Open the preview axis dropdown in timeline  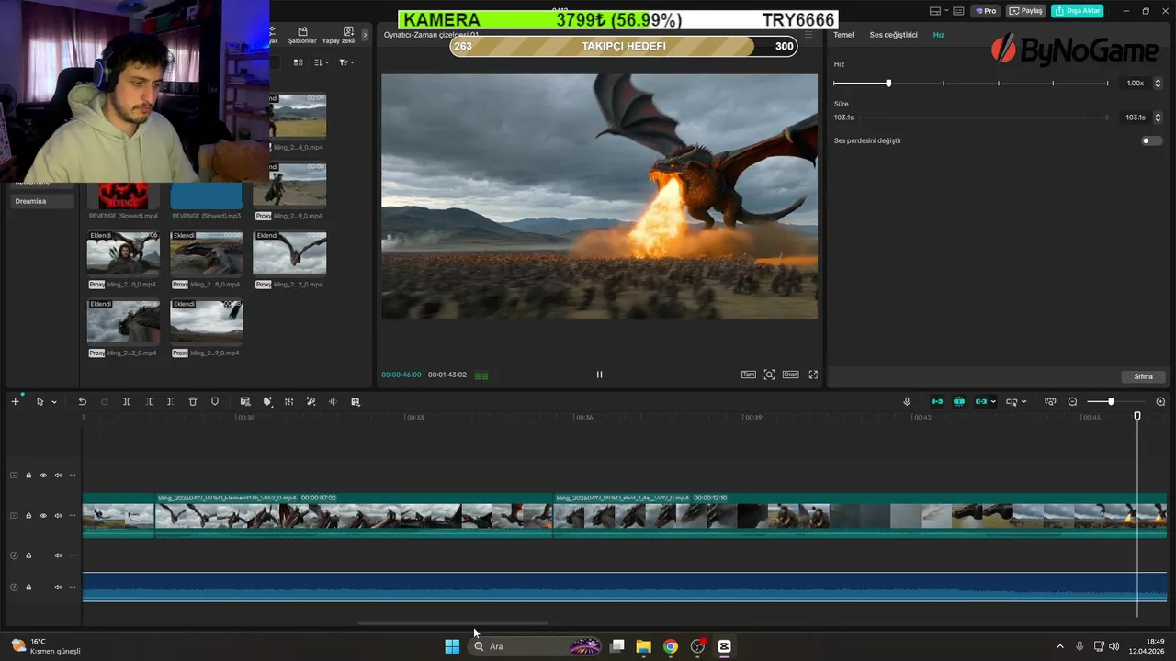click(x=1015, y=401)
